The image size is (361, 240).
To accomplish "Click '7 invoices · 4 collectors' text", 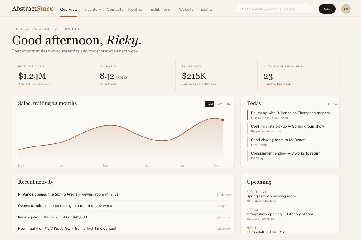I will point(199,84).
